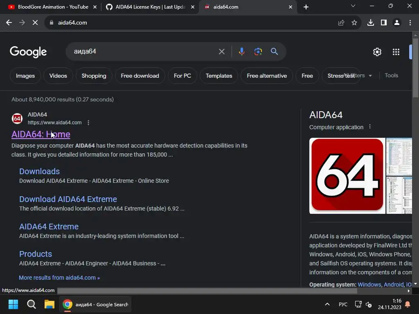
Task: Click into the Google search field
Action: pyautogui.click(x=144, y=52)
